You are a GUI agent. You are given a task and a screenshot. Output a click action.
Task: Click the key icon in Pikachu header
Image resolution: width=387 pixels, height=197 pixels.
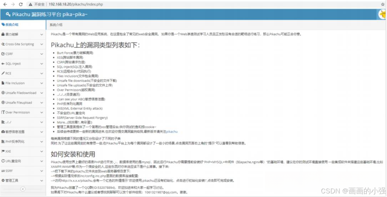(x=8, y=15)
